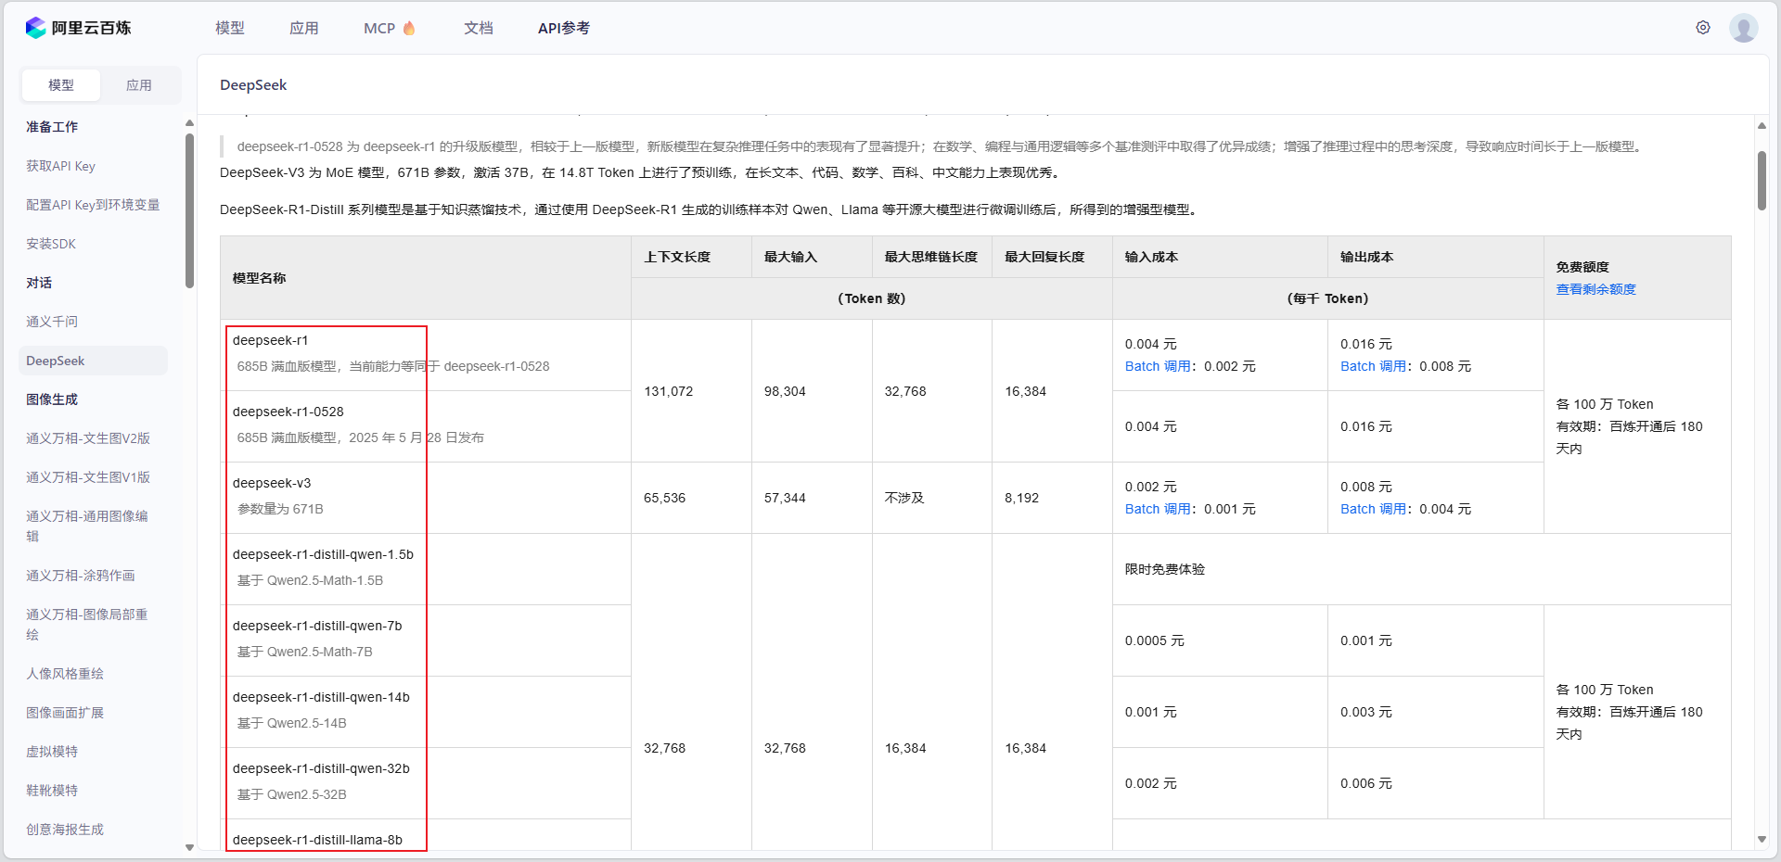Click the 阿里云百炼 logo icon
This screenshot has width=1781, height=862.
[x=35, y=28]
